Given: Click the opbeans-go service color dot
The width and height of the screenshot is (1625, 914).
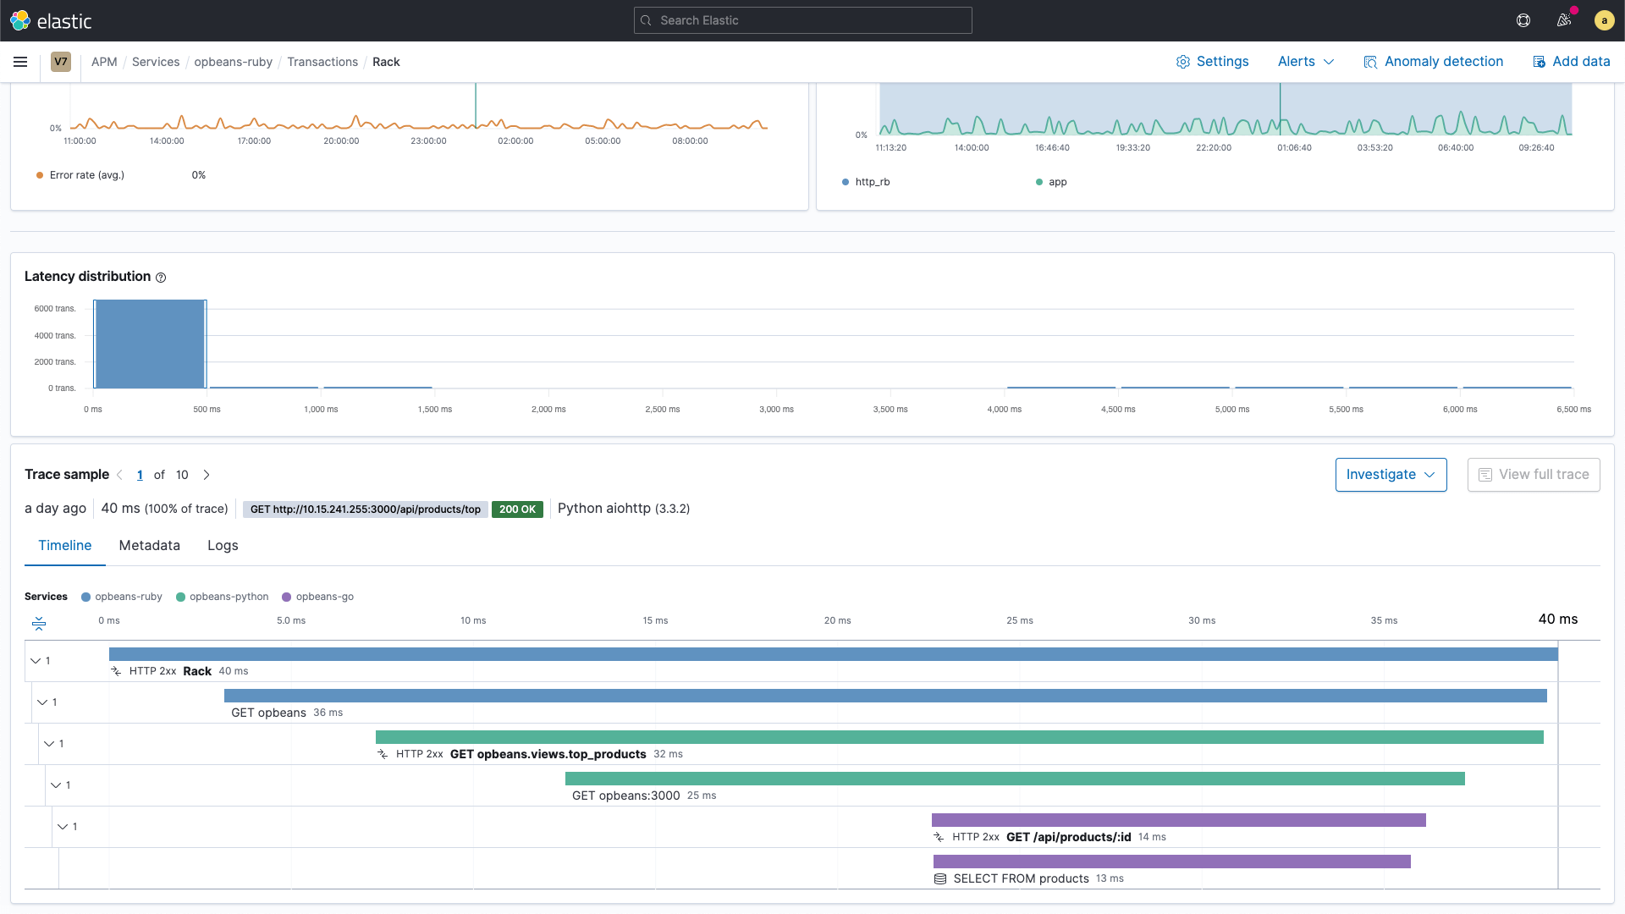Looking at the screenshot, I should [287, 597].
